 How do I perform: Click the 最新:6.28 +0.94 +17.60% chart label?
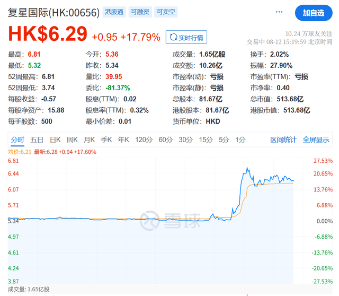coord(65,152)
